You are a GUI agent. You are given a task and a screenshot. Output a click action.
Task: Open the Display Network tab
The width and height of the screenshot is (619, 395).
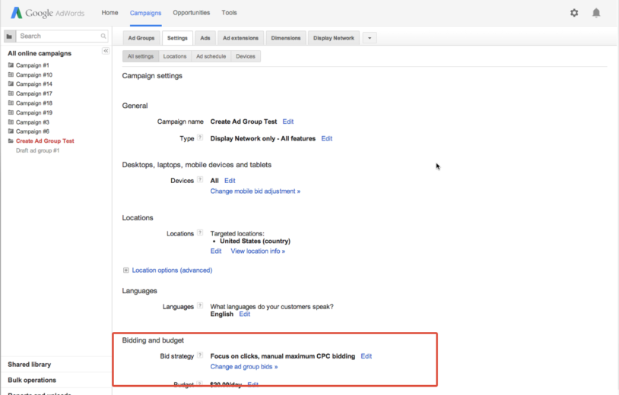[x=334, y=38]
